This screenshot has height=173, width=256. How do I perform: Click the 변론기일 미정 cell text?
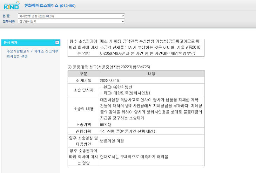pos(112,141)
